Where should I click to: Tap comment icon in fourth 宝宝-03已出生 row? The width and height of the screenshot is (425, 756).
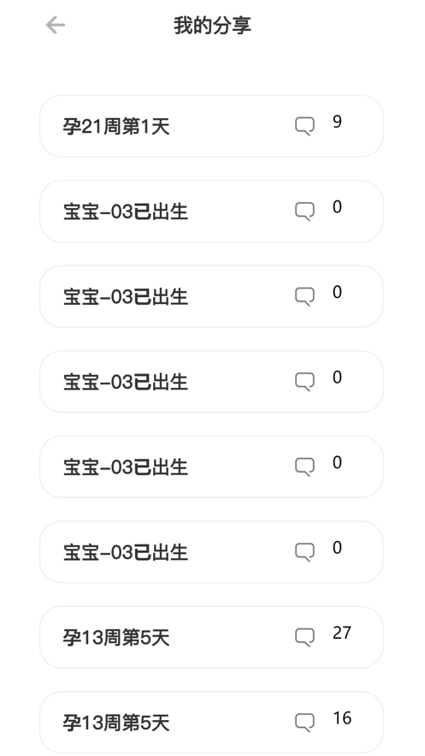click(x=304, y=467)
